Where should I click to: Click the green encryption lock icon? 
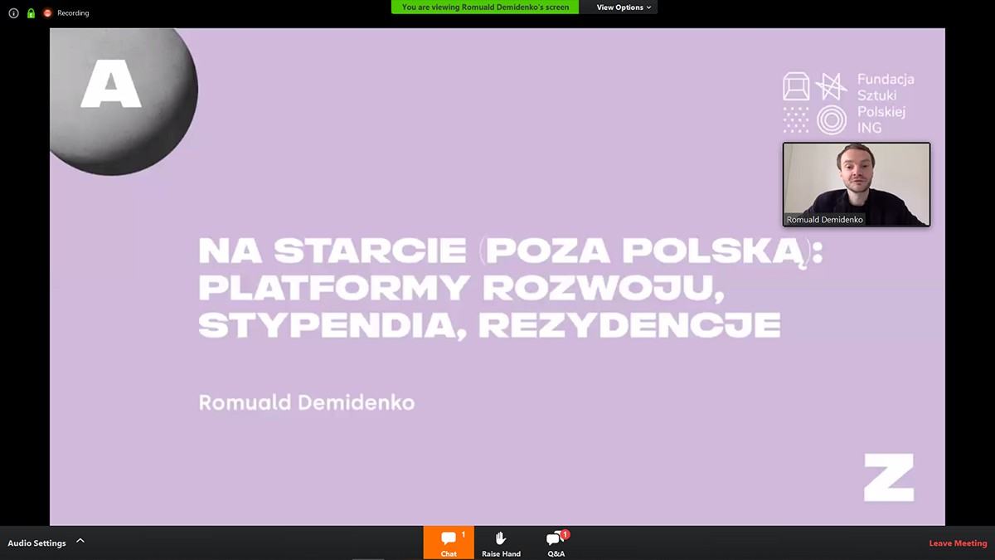31,13
